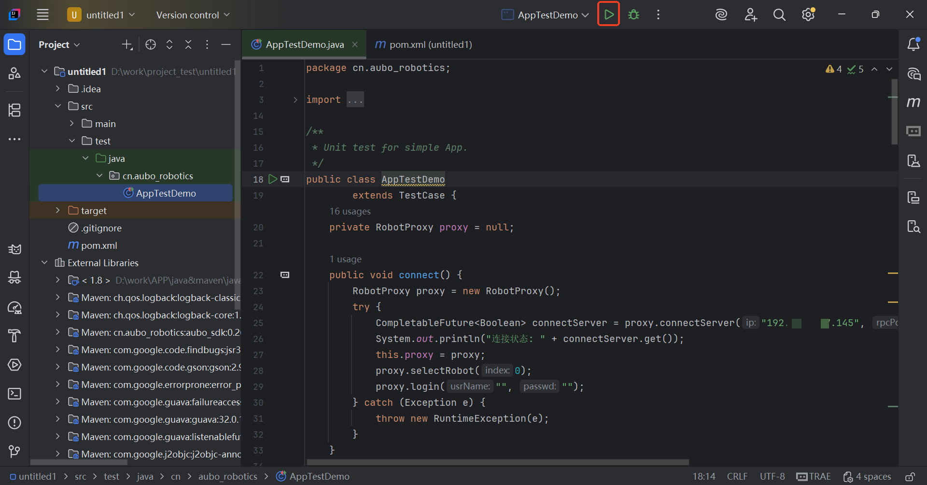Click select opened file target icon
The width and height of the screenshot is (927, 485).
click(x=151, y=44)
